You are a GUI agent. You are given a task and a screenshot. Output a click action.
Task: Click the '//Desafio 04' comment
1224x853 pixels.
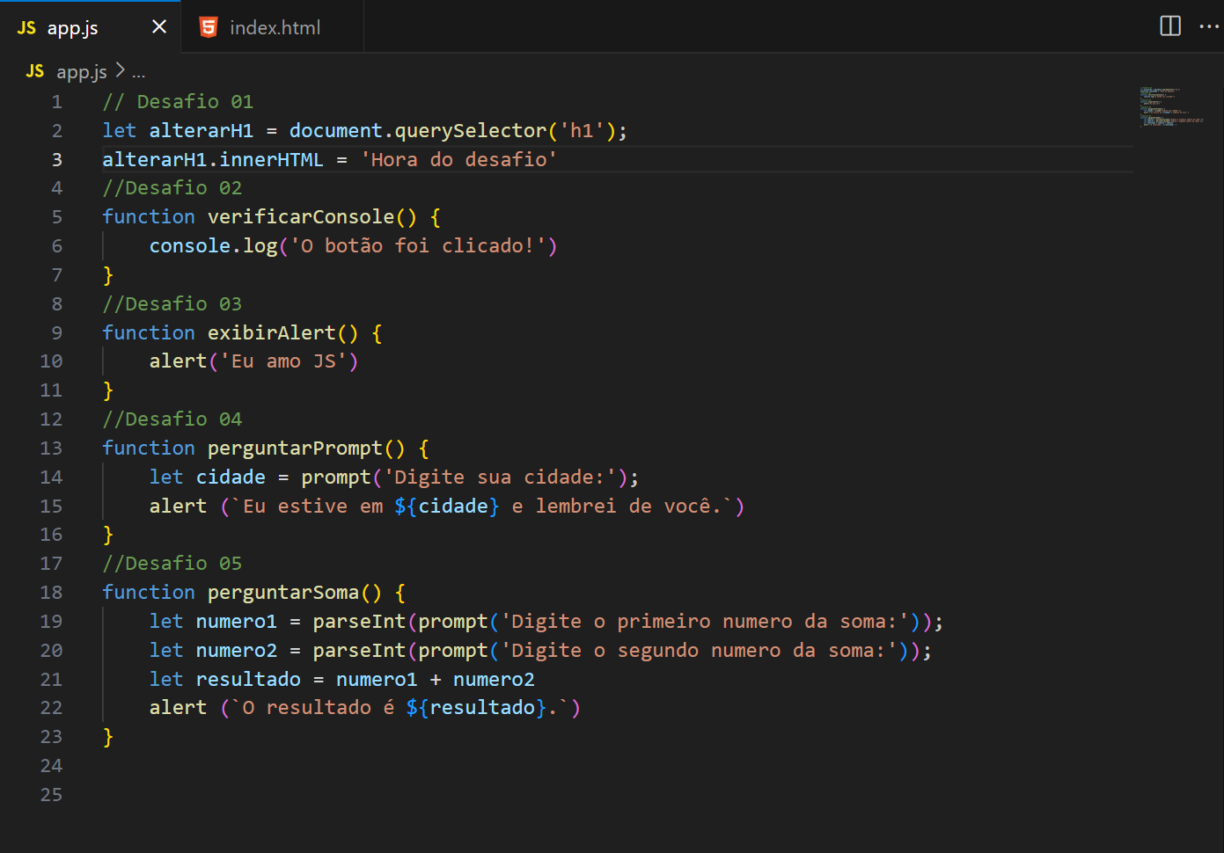172,419
